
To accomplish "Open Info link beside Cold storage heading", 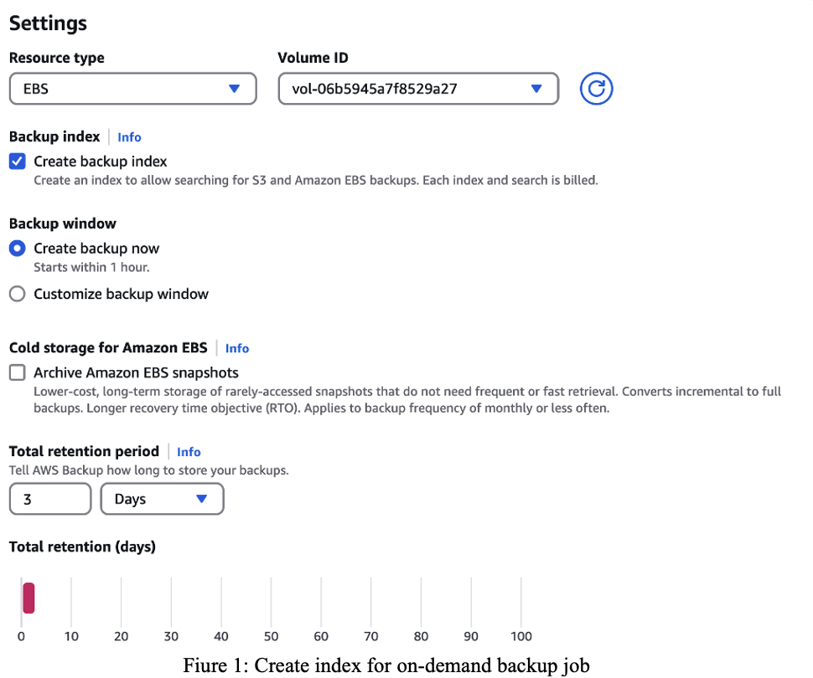I will click(x=237, y=348).
